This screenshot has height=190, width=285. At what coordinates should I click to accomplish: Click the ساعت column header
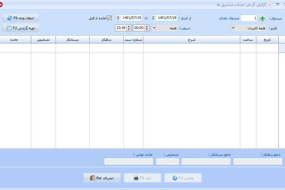pos(248,39)
